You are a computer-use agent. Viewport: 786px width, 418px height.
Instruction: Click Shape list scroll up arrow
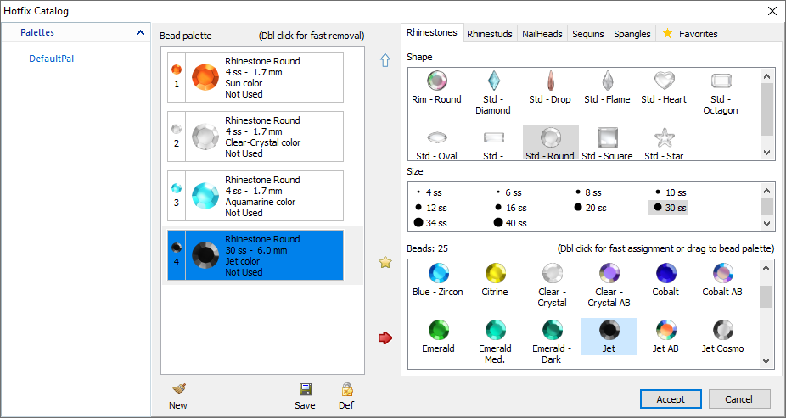coord(766,76)
